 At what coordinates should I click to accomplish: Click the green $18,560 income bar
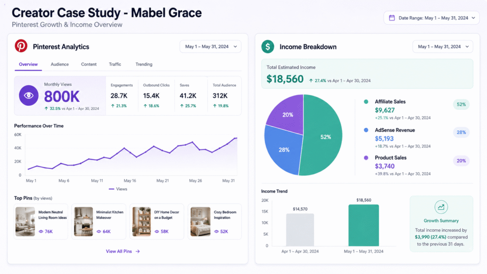pyautogui.click(x=363, y=225)
